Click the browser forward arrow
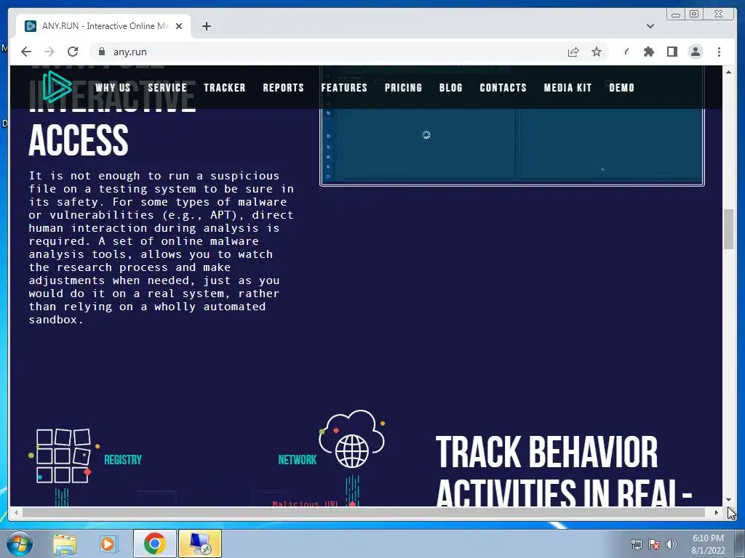 click(49, 52)
